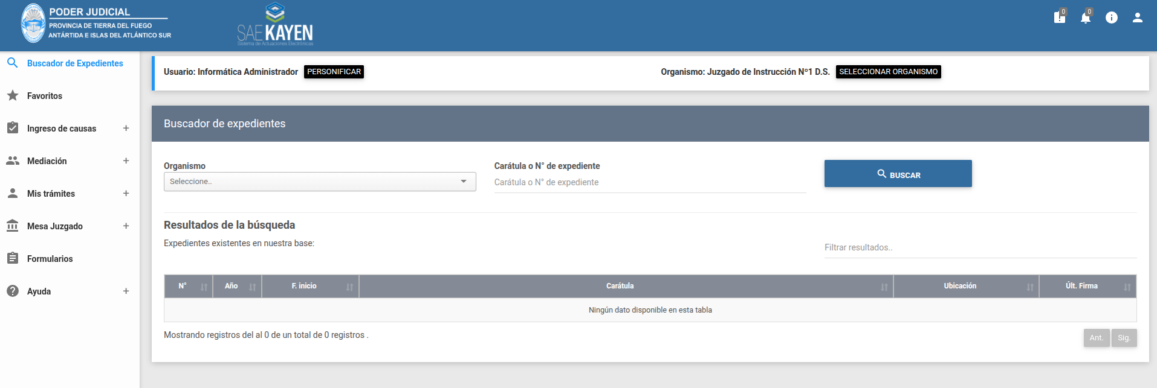Open the document alerts icon in header
The width and height of the screenshot is (1157, 388).
point(1059,17)
